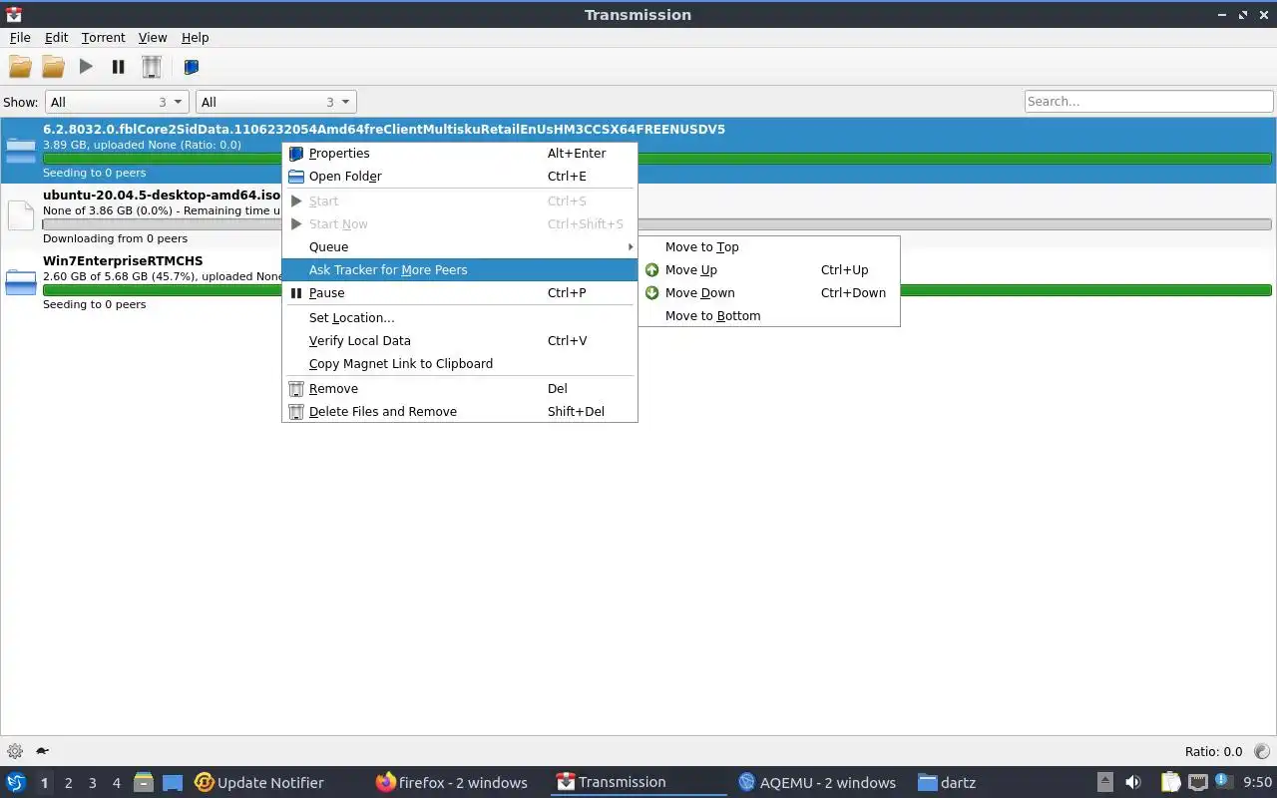Click the 9:50 clock in taskbar

click(1257, 783)
